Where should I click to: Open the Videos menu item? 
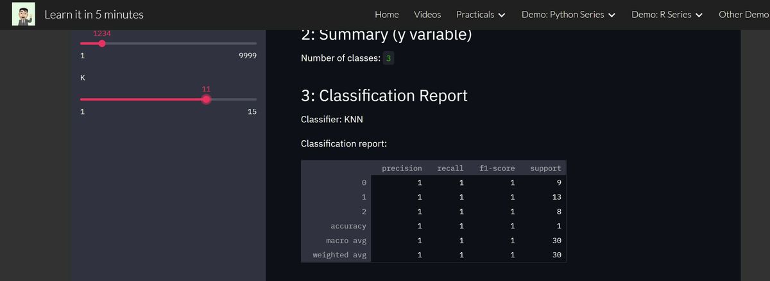coord(427,14)
